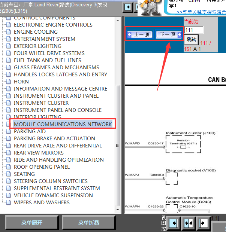
Task: Click 菜单折叠 to collapse the menu
Action: (x=88, y=223)
